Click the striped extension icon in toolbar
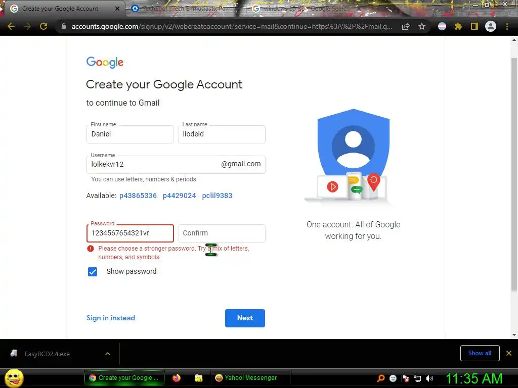The height and width of the screenshot is (388, 518). click(442, 26)
